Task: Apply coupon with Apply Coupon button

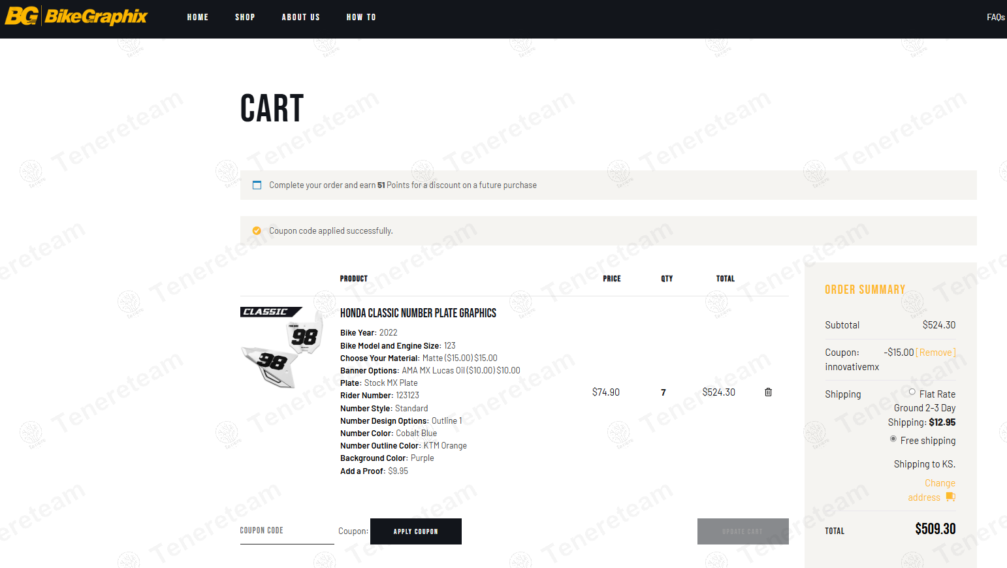Action: click(x=416, y=531)
